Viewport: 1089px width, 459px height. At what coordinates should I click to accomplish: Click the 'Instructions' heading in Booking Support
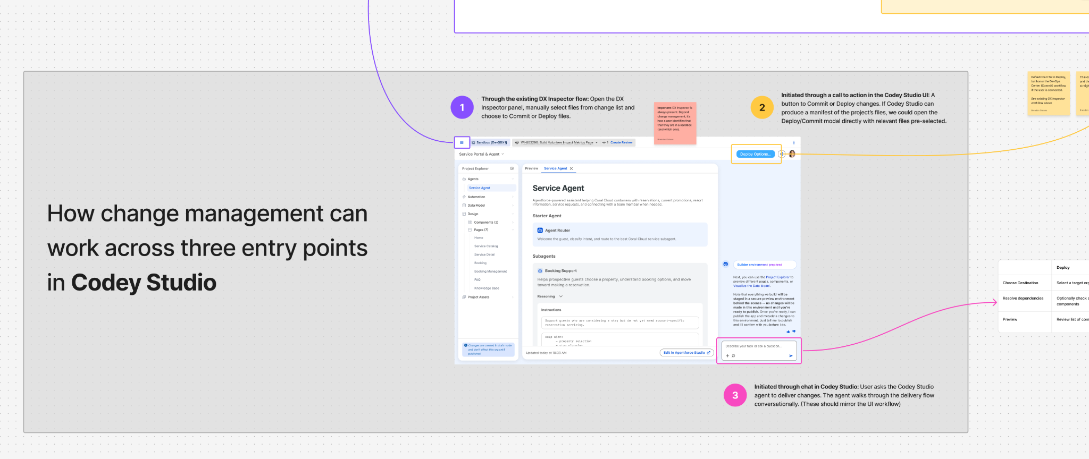551,310
